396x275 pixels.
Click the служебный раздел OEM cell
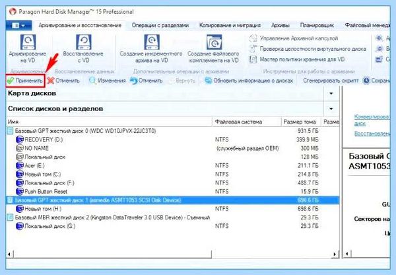click(x=247, y=148)
